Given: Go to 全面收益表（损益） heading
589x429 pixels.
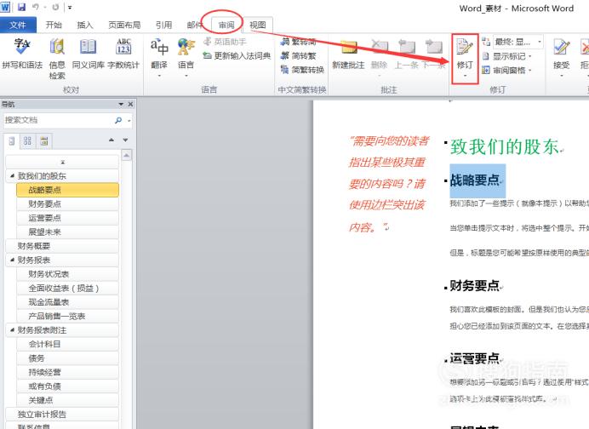Looking at the screenshot, I should coord(67,289).
